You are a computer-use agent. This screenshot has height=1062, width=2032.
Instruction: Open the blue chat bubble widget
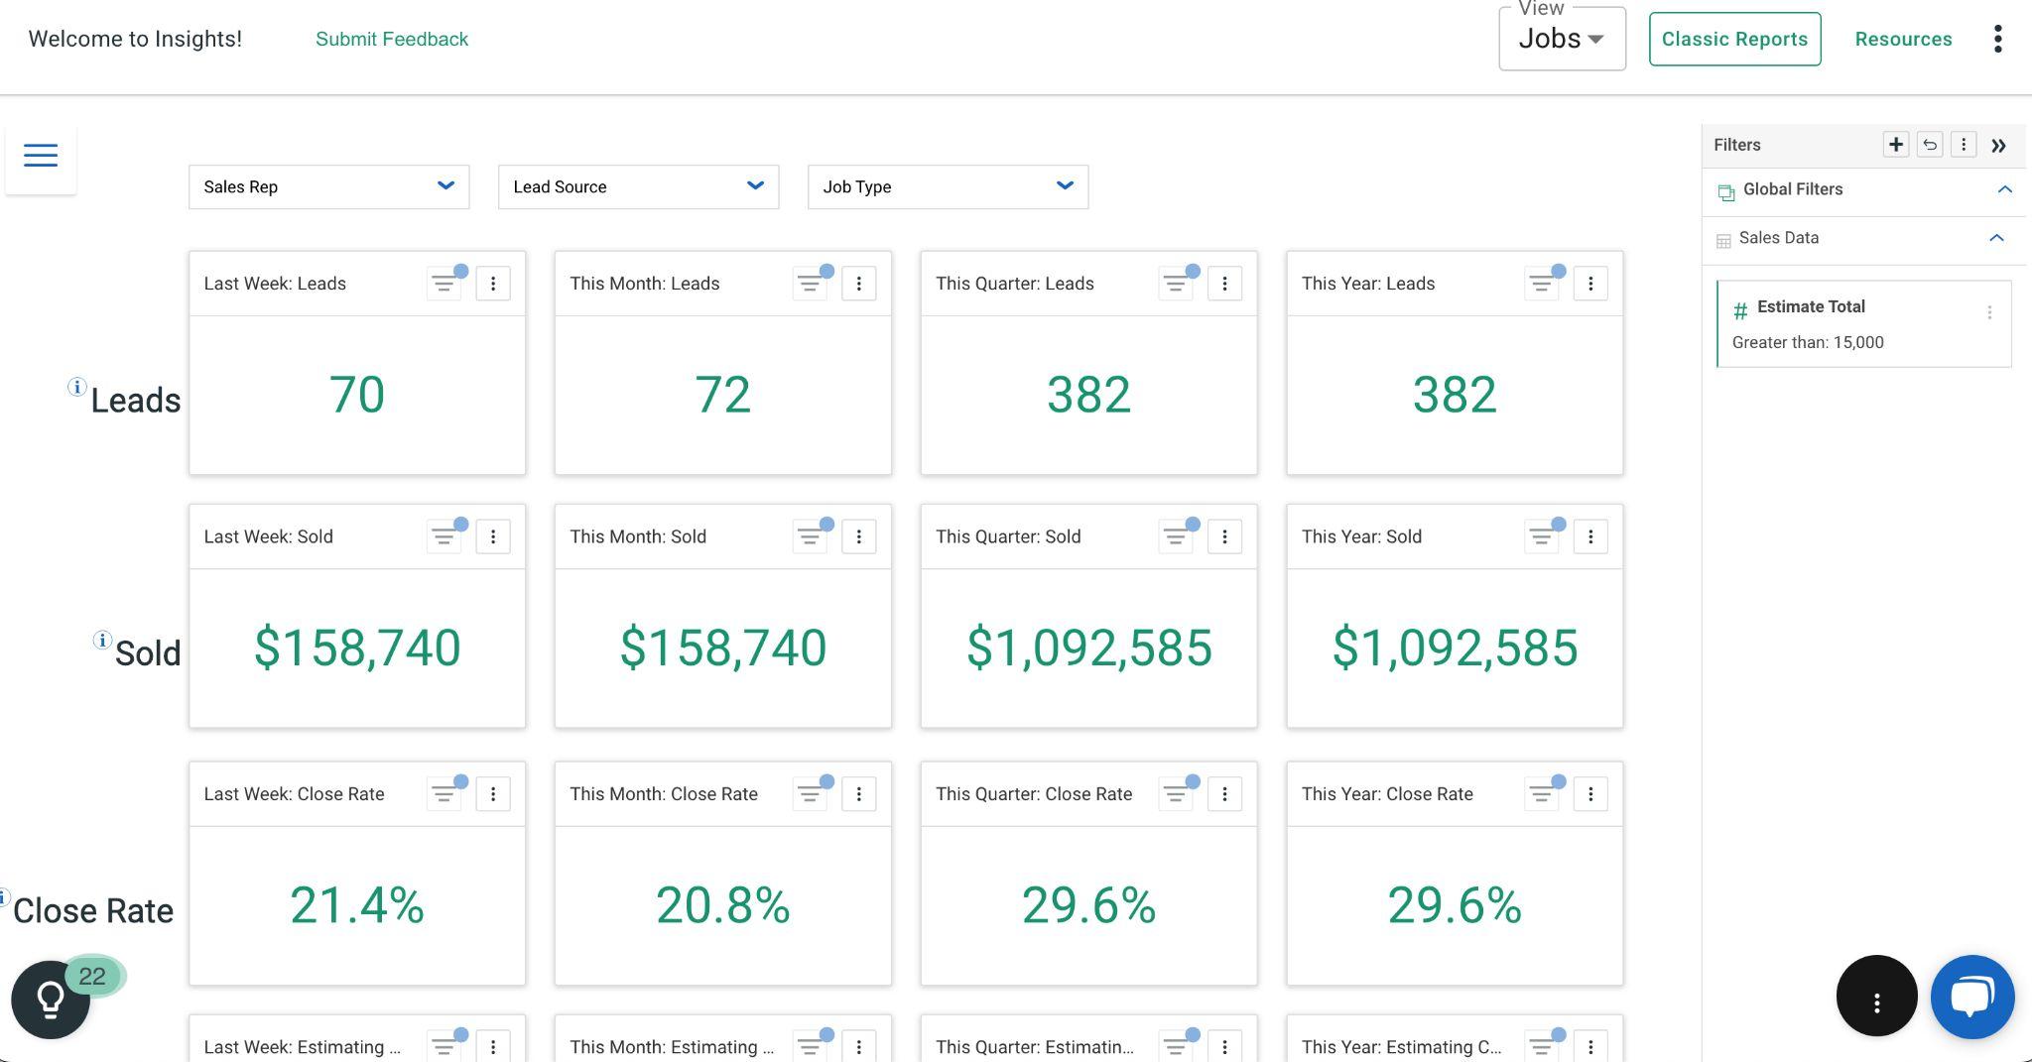[x=1971, y=996]
